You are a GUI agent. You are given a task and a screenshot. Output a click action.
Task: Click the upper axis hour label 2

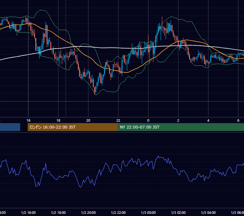point(178,121)
